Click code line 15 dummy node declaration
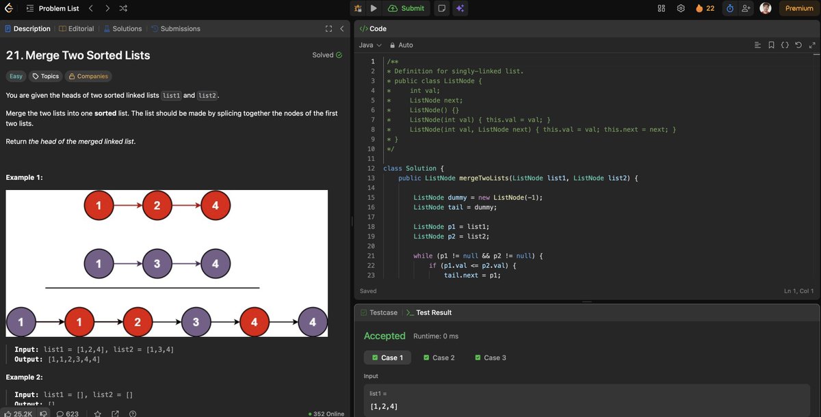The width and height of the screenshot is (821, 417). [x=478, y=198]
